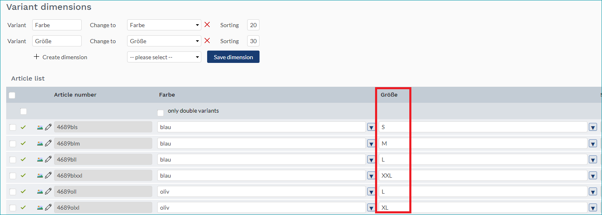Open image icon for article 4689bls

(40, 127)
